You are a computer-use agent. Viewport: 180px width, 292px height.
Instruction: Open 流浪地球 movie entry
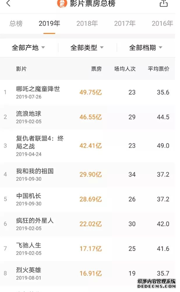pos(87,117)
